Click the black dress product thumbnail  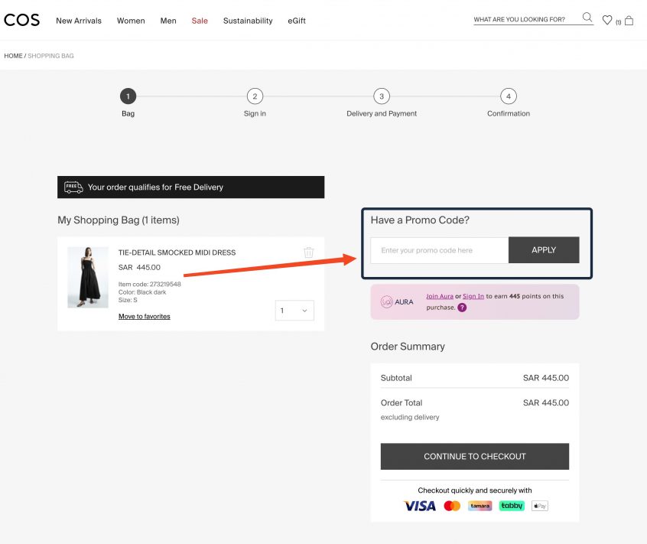(x=88, y=277)
